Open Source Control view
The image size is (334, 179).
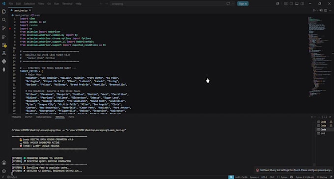[x=4, y=28]
